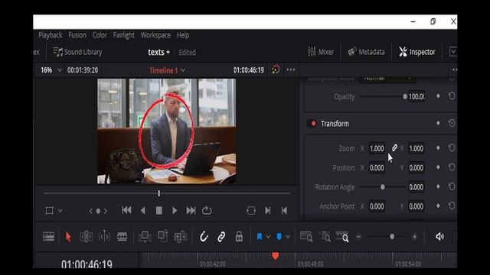Adjust the Opacity slider handle
490x275 pixels.
click(x=405, y=97)
